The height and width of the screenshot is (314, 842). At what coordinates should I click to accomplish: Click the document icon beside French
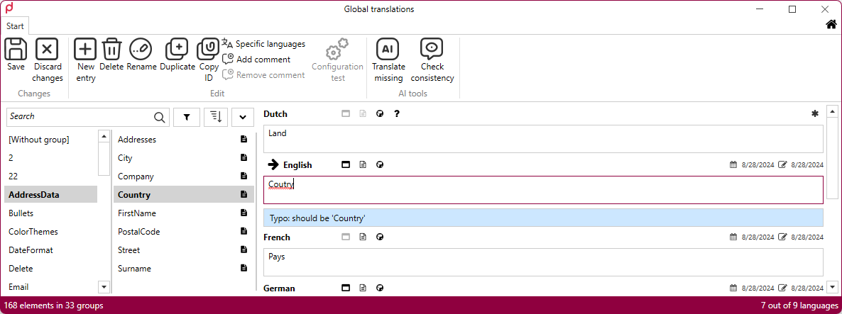tap(363, 237)
